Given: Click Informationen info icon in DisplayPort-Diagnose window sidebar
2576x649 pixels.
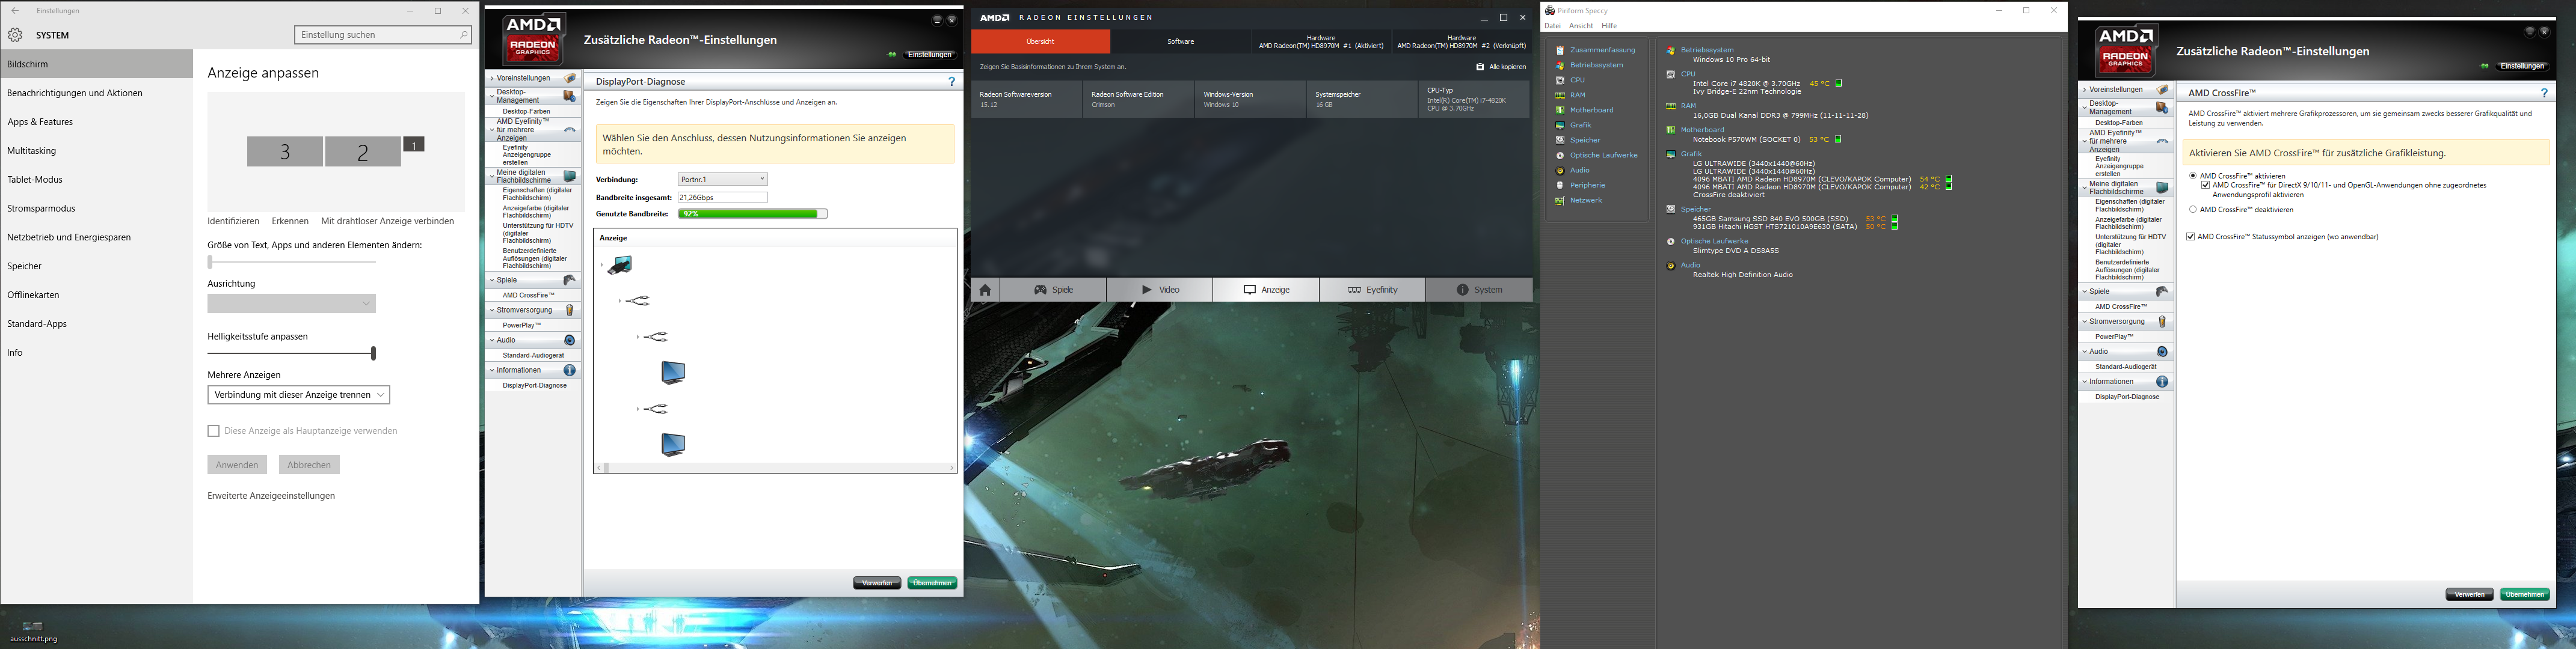Looking at the screenshot, I should pyautogui.click(x=570, y=370).
